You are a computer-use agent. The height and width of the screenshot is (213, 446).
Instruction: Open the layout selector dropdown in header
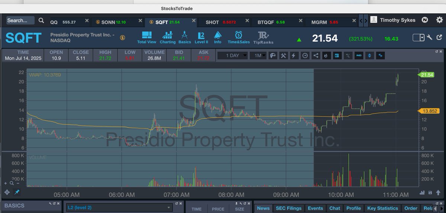418,37
